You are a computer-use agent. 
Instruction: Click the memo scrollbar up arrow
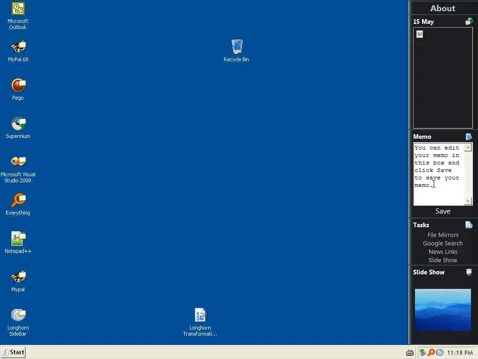pyautogui.click(x=468, y=147)
